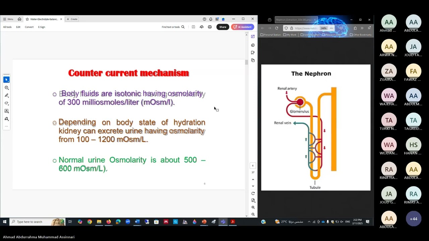Open the Convert menu item
Image resolution: width=429 pixels, height=241 pixels.
(29, 27)
